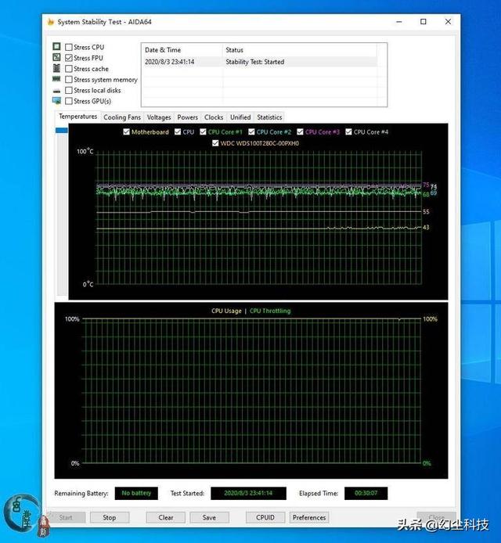Open the Unified tab
Image resolution: width=501 pixels, height=543 pixels.
240,117
